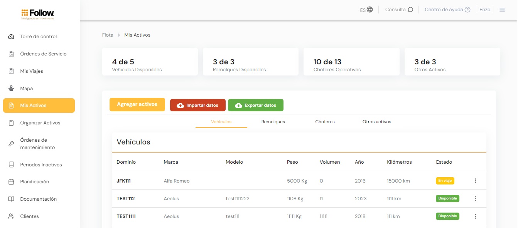518x228 pixels.
Task: Switch to the Remolques tab
Action: click(x=273, y=122)
